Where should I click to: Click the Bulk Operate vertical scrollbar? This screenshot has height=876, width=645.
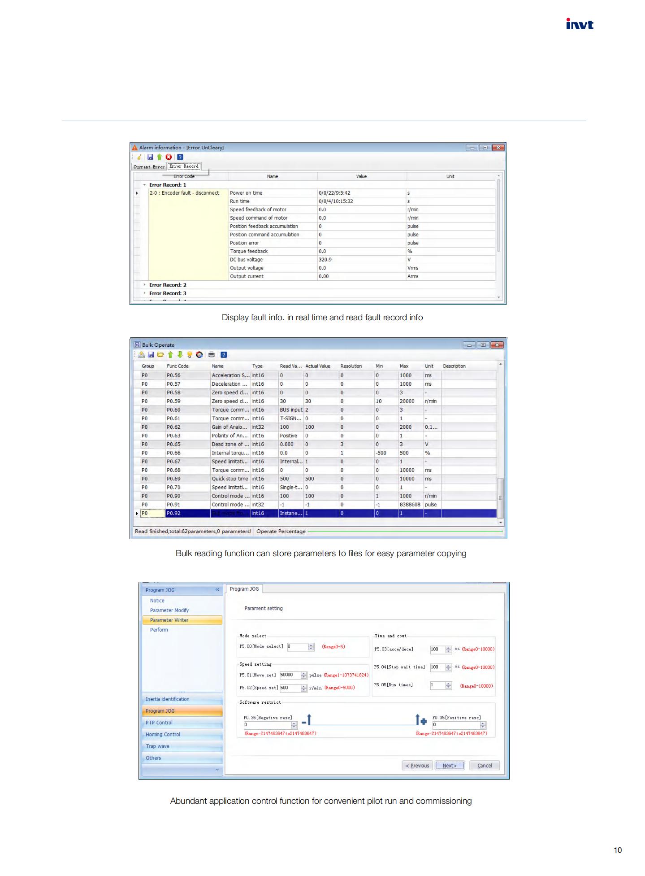click(x=501, y=443)
